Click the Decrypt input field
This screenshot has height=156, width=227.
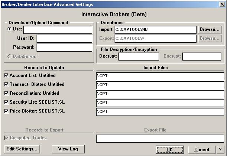point(139,56)
